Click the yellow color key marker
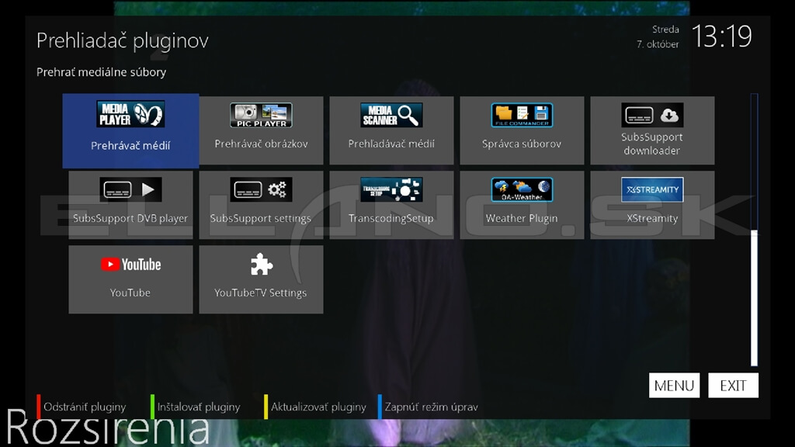The width and height of the screenshot is (795, 447). [x=266, y=407]
